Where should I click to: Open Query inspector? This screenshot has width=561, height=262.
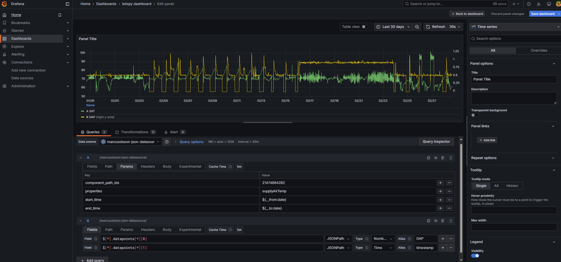pyautogui.click(x=436, y=142)
